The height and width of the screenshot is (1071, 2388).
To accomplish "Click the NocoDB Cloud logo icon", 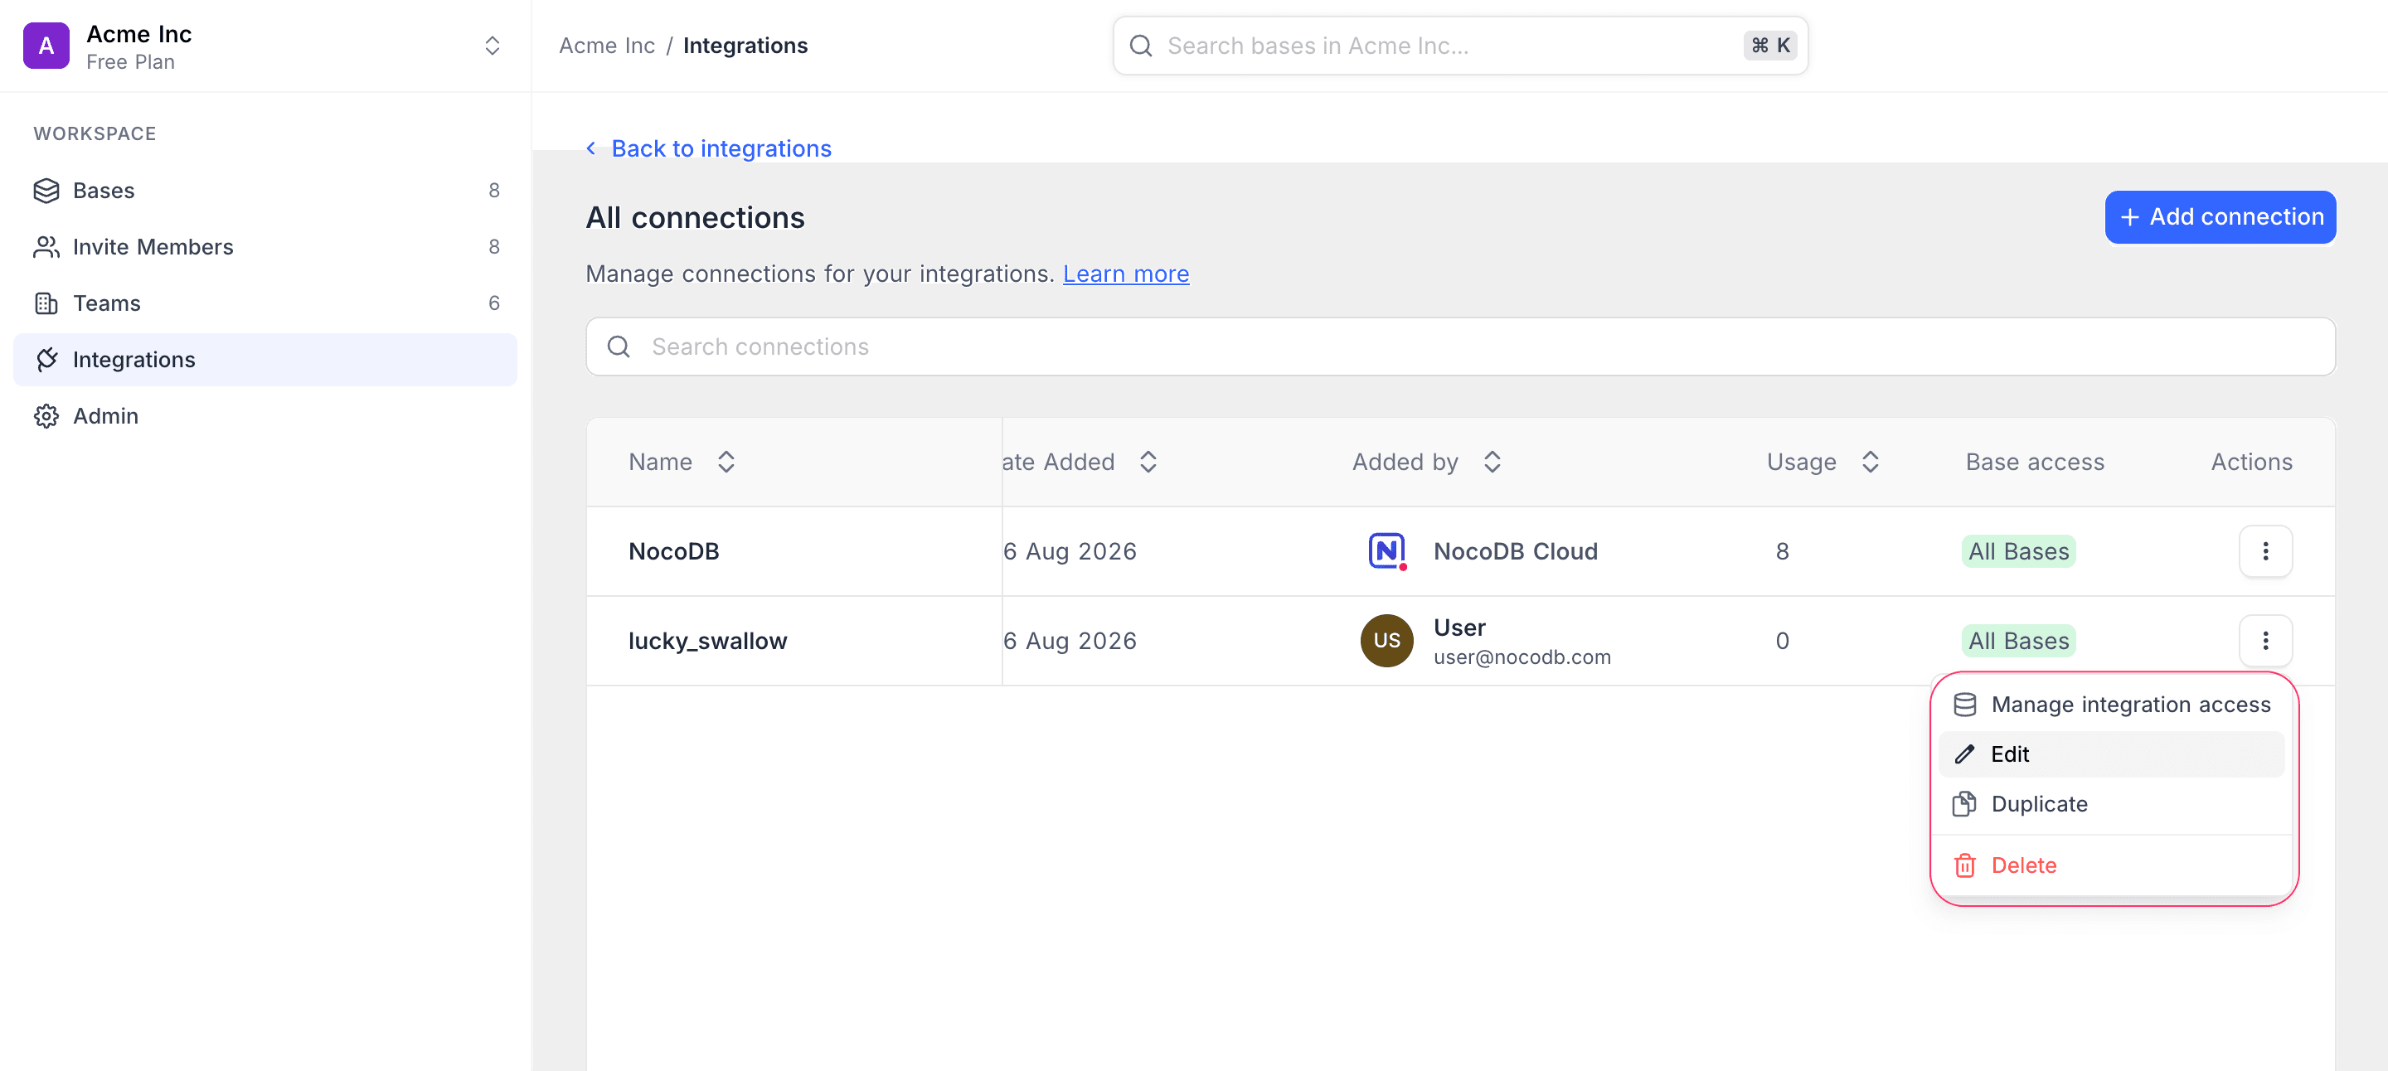I will click(1387, 551).
